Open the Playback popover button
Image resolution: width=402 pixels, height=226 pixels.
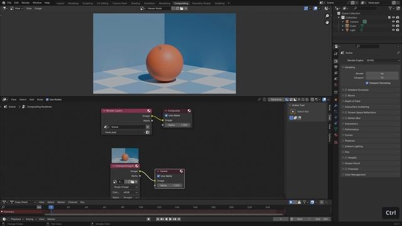pyautogui.click(x=17, y=219)
